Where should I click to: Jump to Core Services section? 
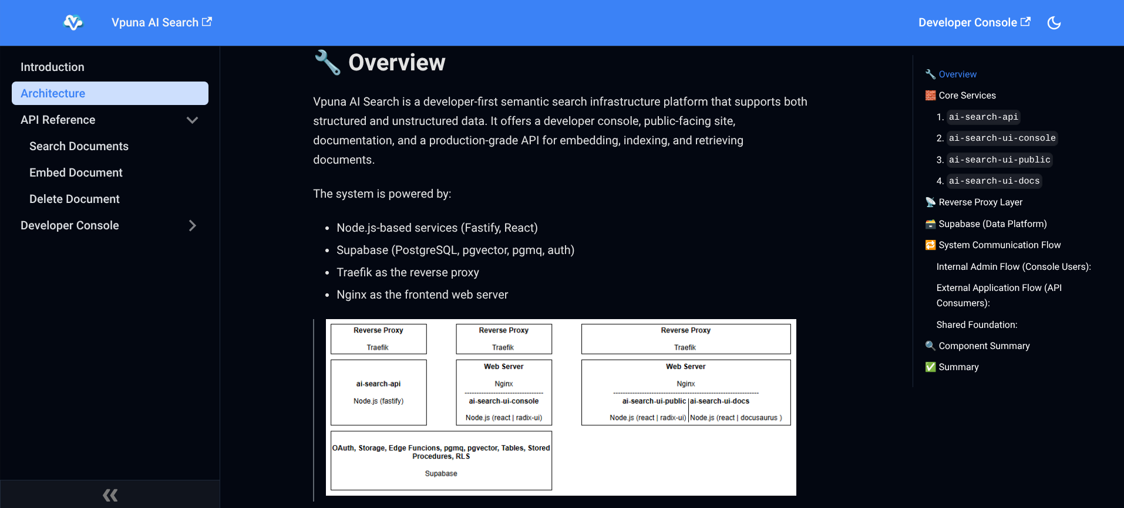[x=960, y=95]
